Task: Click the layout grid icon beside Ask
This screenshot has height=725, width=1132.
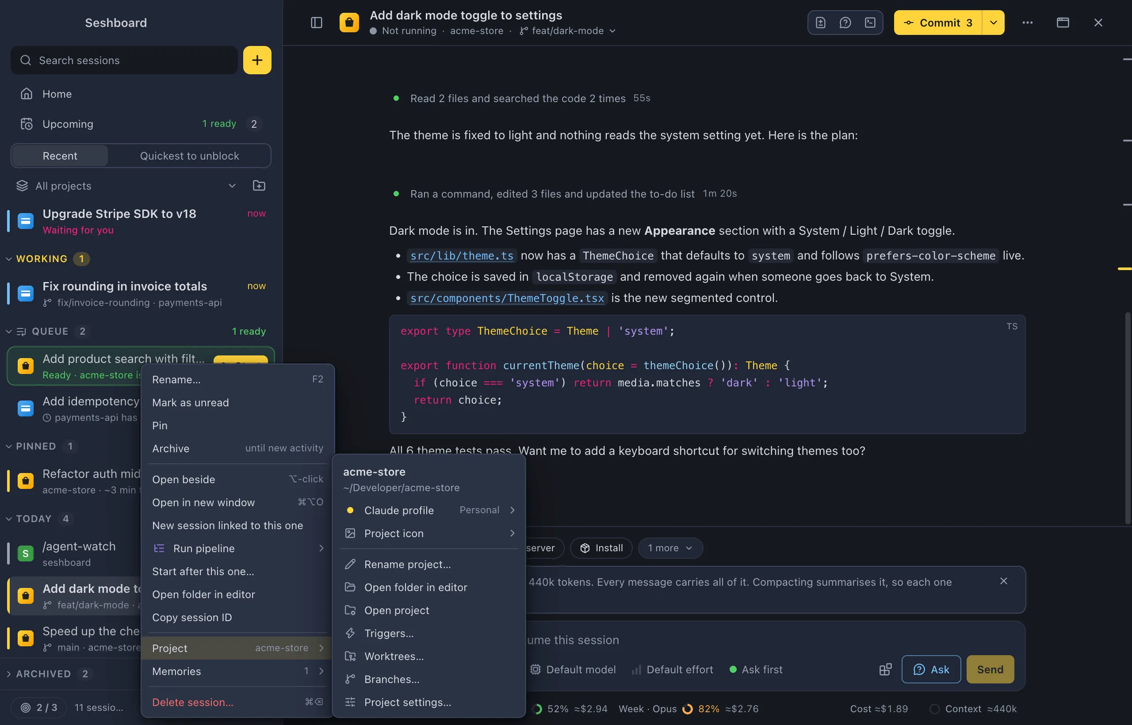Action: click(885, 669)
